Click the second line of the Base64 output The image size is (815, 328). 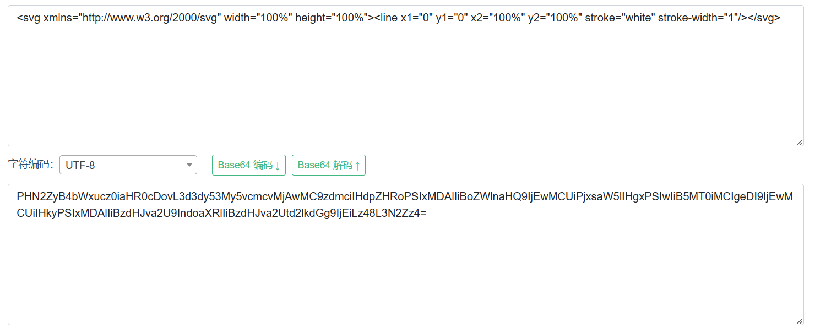tap(220, 213)
